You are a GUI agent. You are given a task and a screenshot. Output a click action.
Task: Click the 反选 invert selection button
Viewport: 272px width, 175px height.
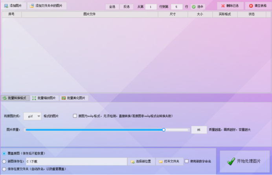point(127,7)
